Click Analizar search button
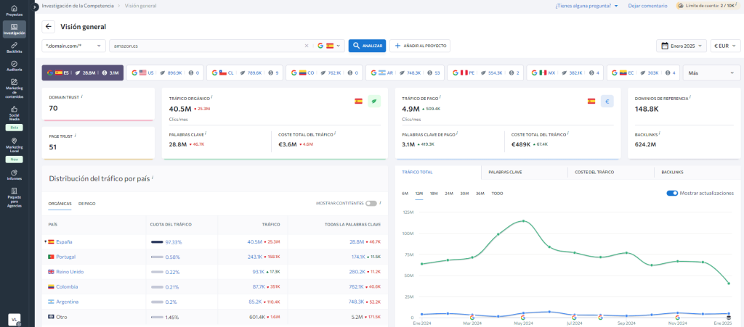 tap(367, 46)
